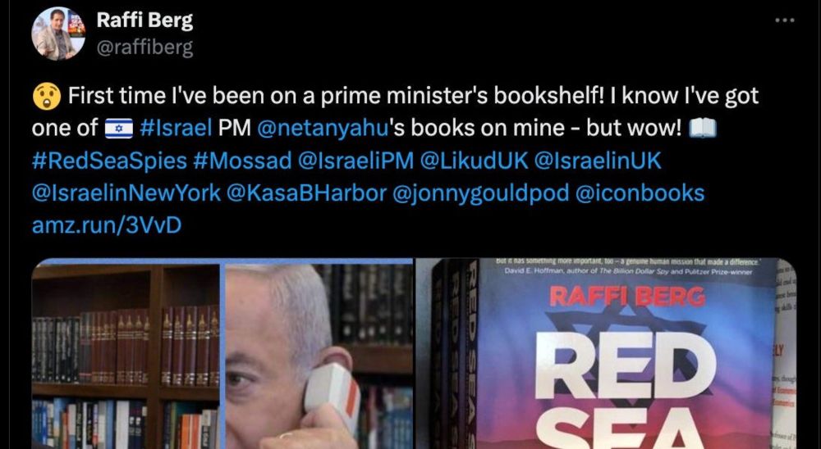The image size is (821, 449).
Task: Go to the @IsraeliPM profile
Action: click(355, 161)
